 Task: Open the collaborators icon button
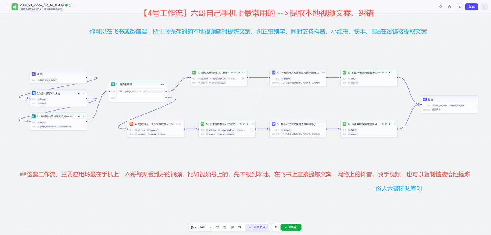(x=459, y=7)
